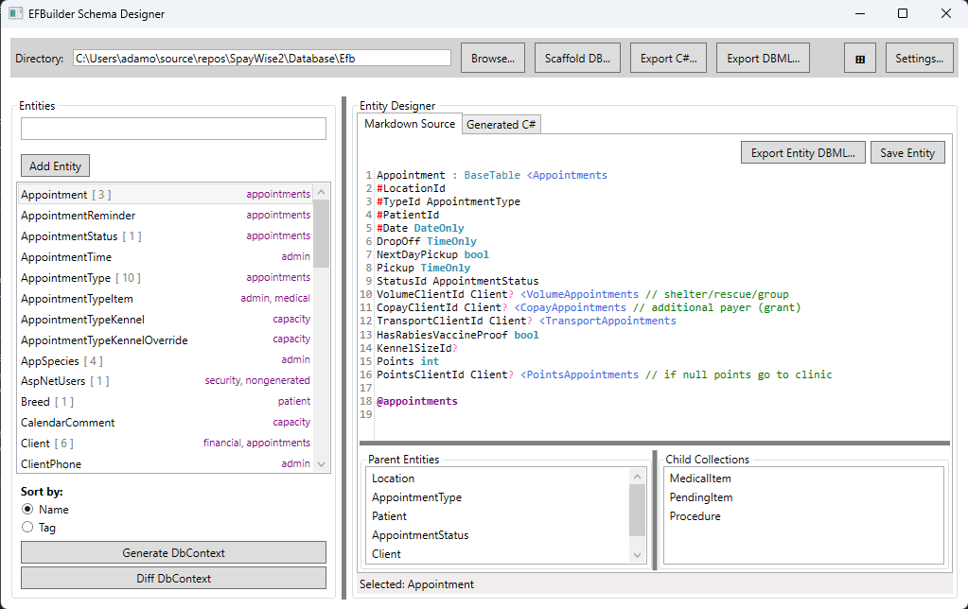Click the grid icon button beside Settings

[860, 59]
